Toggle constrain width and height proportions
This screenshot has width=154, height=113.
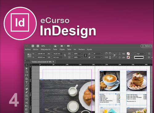tap(65, 55)
